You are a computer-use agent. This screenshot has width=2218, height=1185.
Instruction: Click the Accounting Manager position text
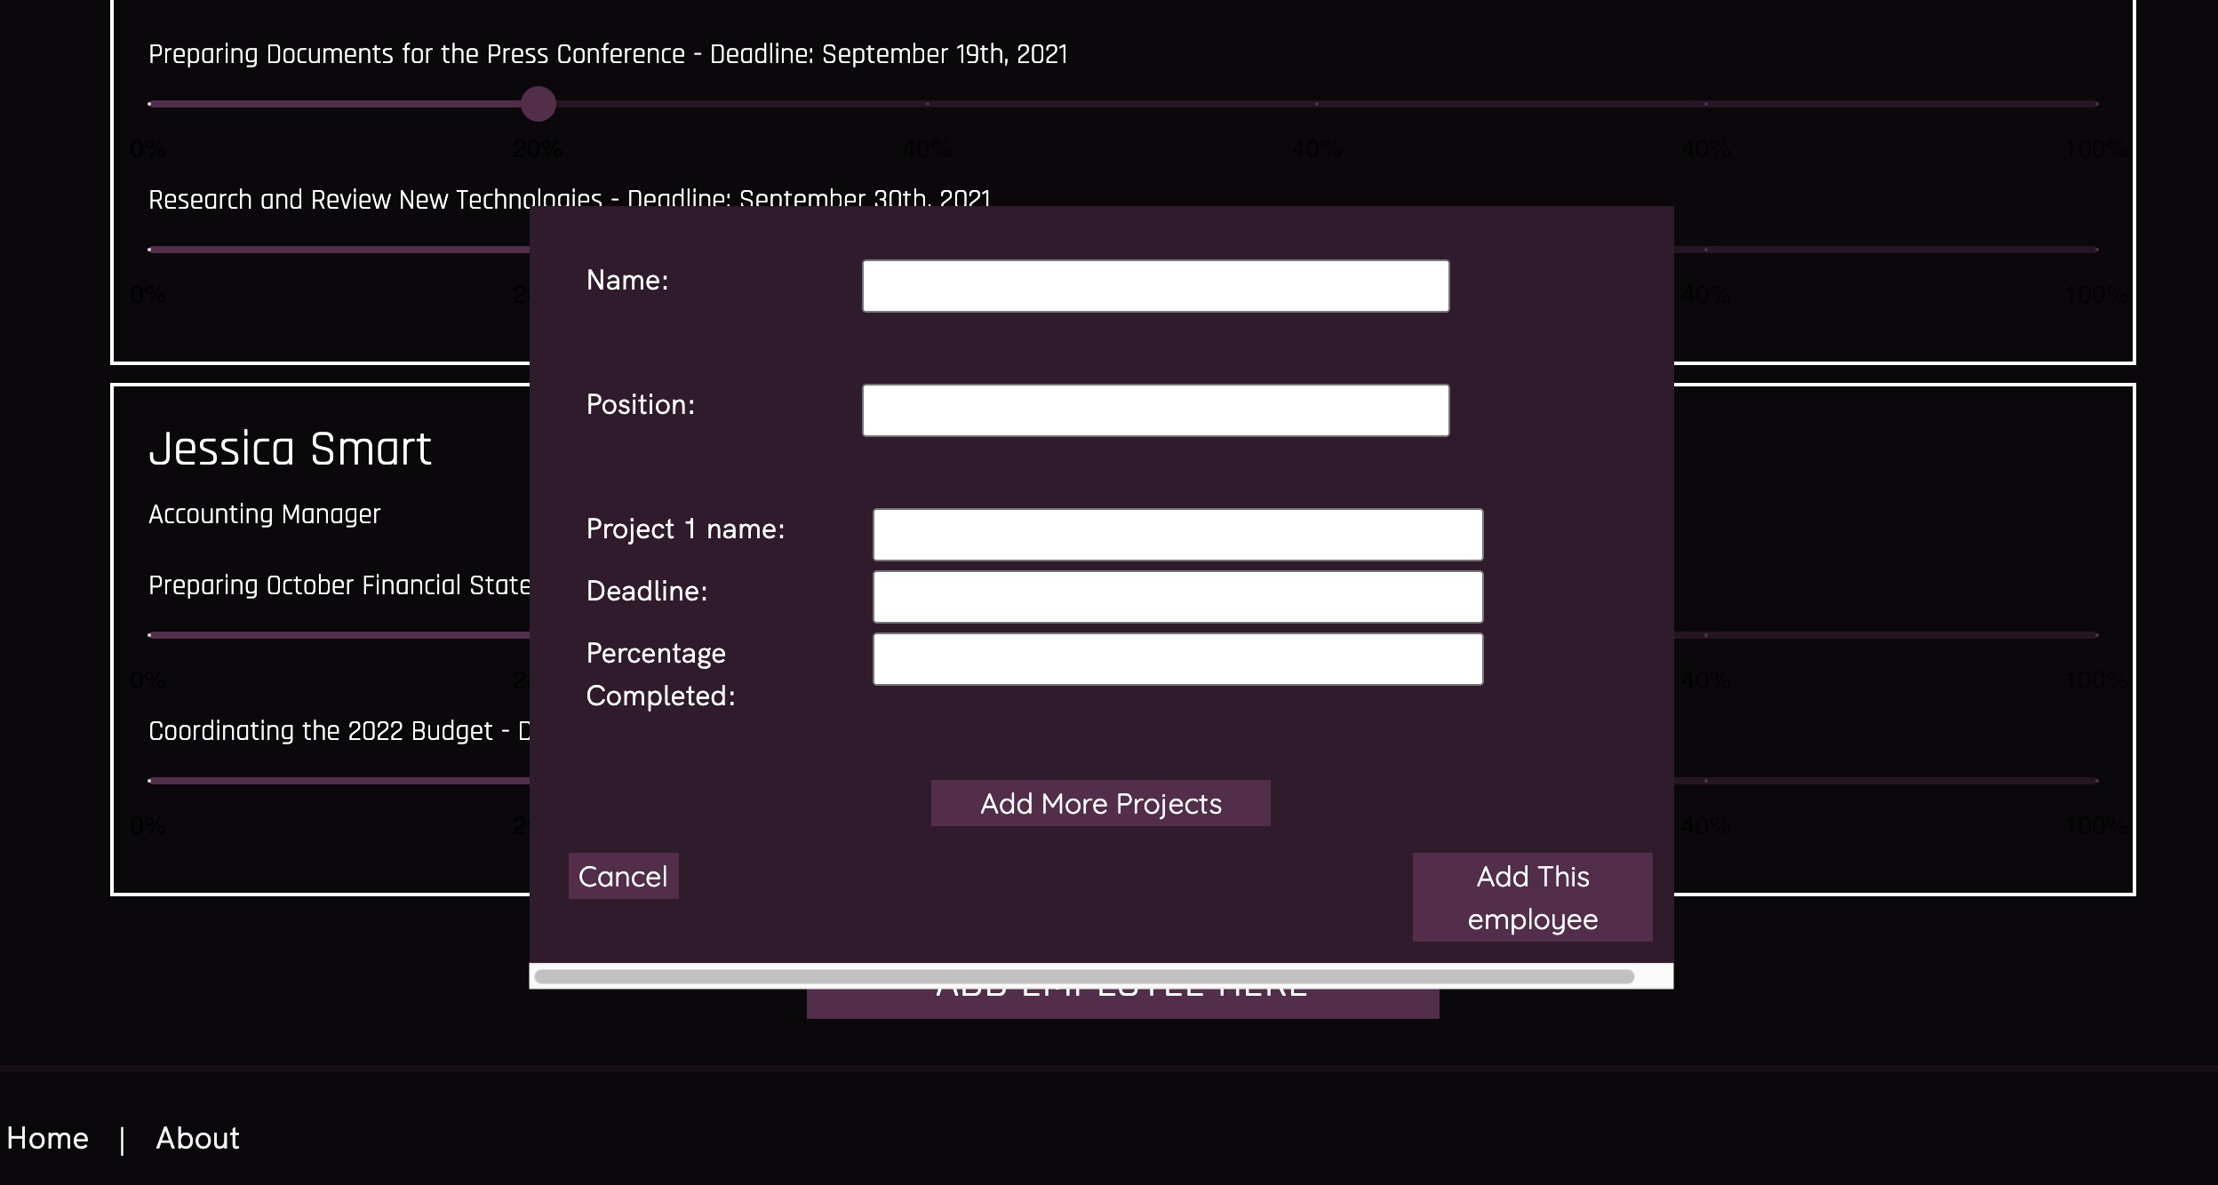(264, 514)
